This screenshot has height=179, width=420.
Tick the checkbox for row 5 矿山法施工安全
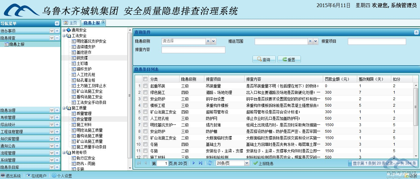click(x=145, y=112)
